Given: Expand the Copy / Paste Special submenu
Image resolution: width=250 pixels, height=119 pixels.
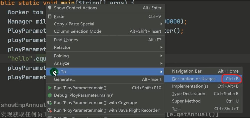Looking at the screenshot, I should point(161,24).
